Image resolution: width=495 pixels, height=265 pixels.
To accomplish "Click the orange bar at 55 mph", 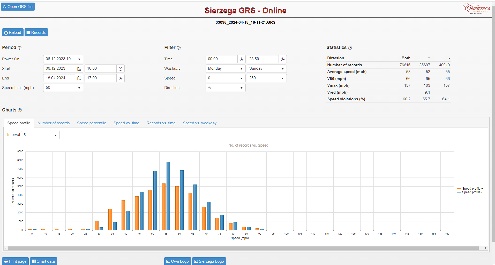I will pos(164,207).
